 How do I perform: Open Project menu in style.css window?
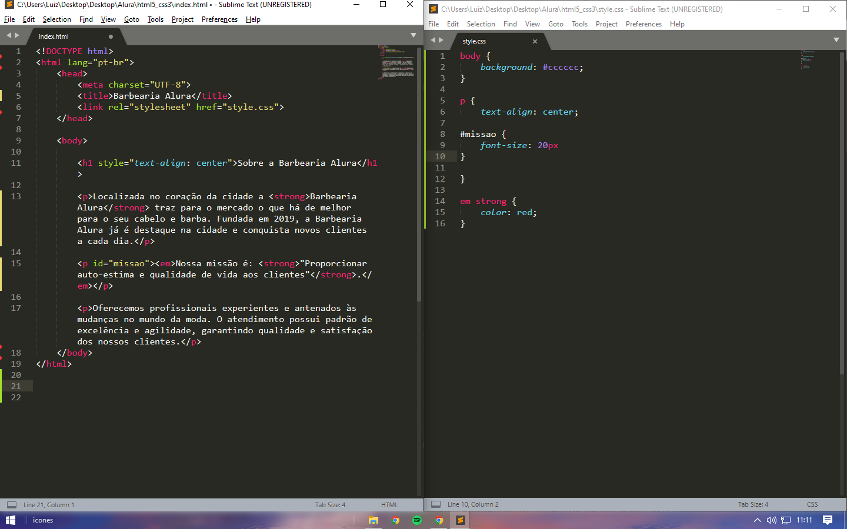606,24
